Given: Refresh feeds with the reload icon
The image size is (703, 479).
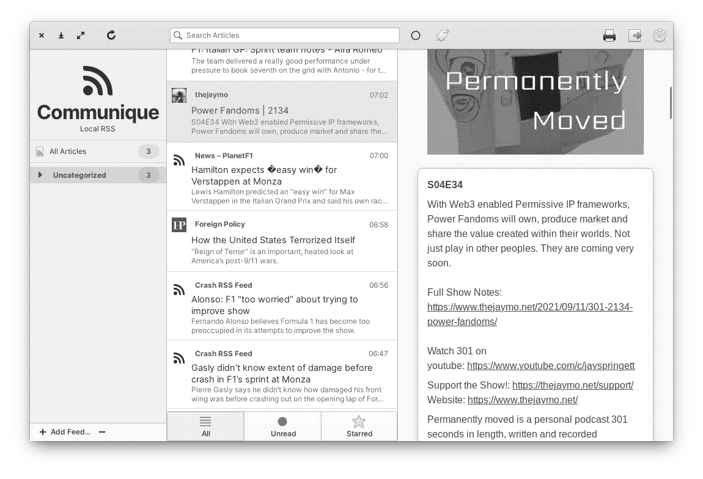Looking at the screenshot, I should [x=111, y=35].
